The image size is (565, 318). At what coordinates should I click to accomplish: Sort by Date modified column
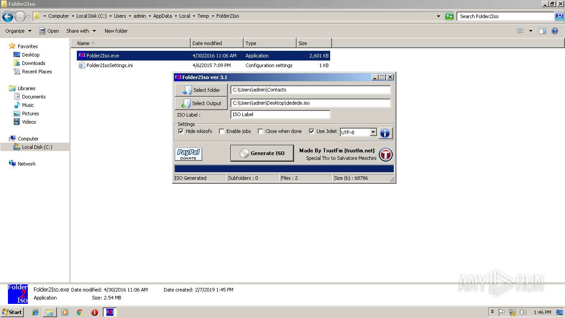217,43
